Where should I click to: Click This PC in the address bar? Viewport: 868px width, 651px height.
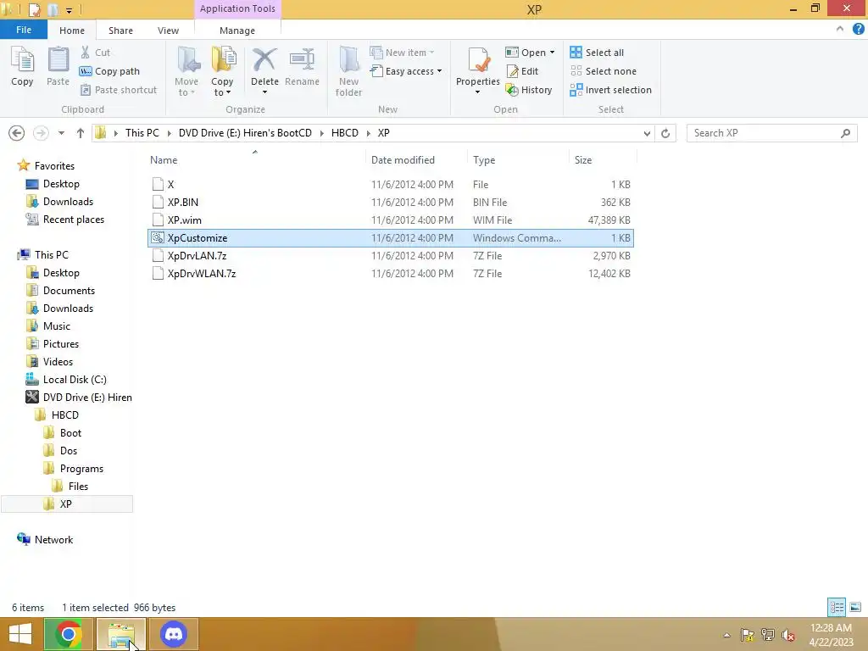point(142,133)
